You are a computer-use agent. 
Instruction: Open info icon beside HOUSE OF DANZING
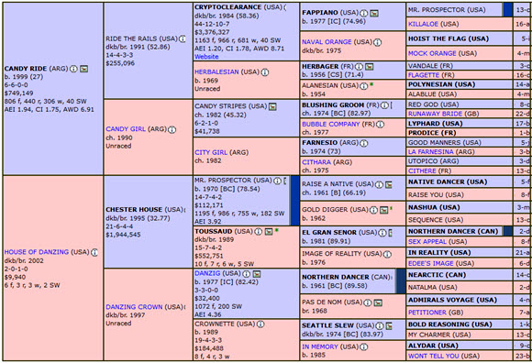pyautogui.click(x=94, y=252)
